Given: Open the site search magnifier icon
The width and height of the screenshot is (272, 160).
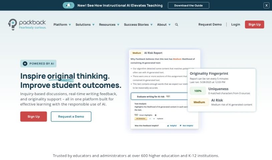Looking at the screenshot, I should (x=177, y=25).
